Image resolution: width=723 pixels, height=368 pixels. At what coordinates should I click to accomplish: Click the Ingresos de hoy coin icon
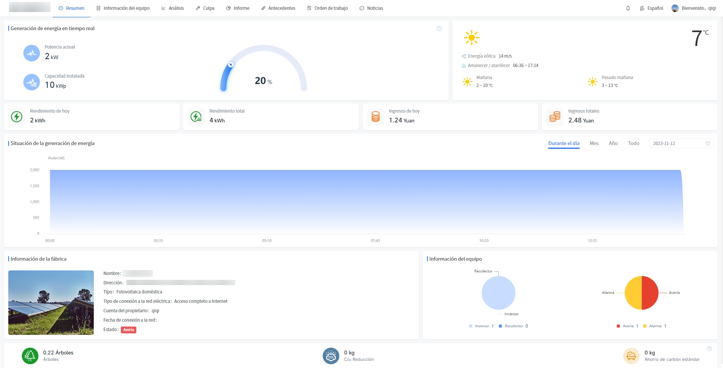tap(375, 117)
